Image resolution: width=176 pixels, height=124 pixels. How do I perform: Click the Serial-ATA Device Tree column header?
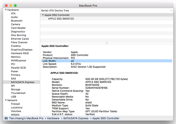coord(55,11)
